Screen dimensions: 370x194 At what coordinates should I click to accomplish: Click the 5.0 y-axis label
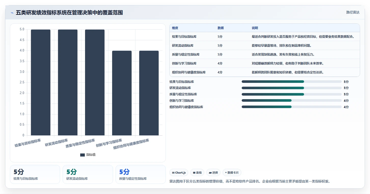[22, 29]
